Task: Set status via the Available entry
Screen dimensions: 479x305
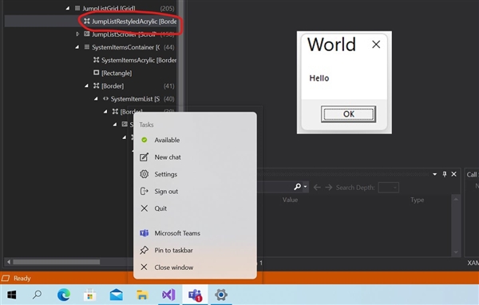Action: coord(195,140)
